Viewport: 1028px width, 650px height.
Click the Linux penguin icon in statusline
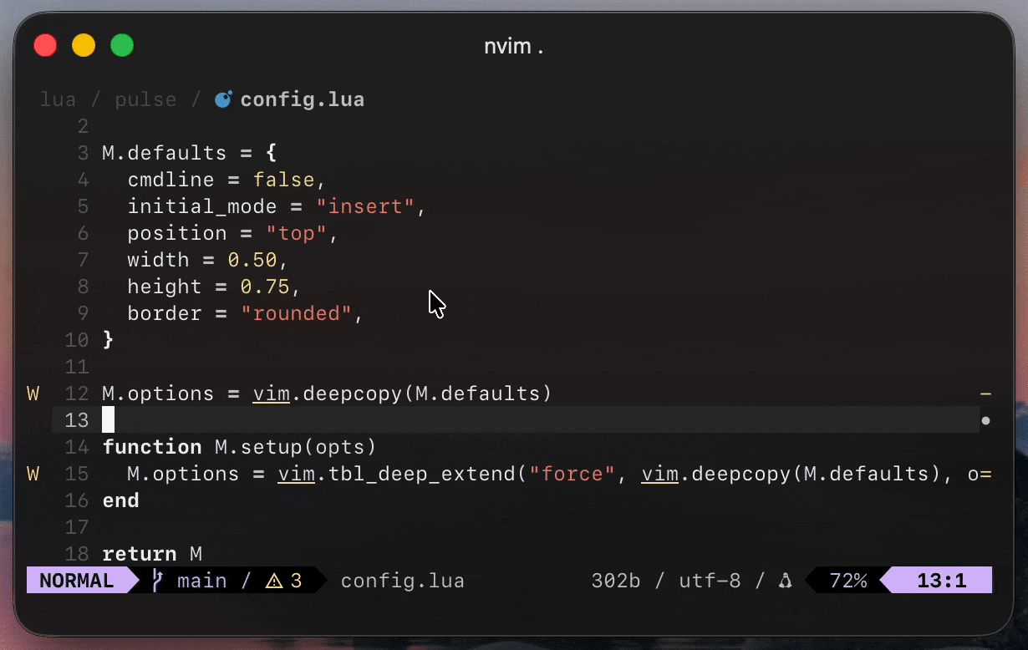[x=785, y=581]
